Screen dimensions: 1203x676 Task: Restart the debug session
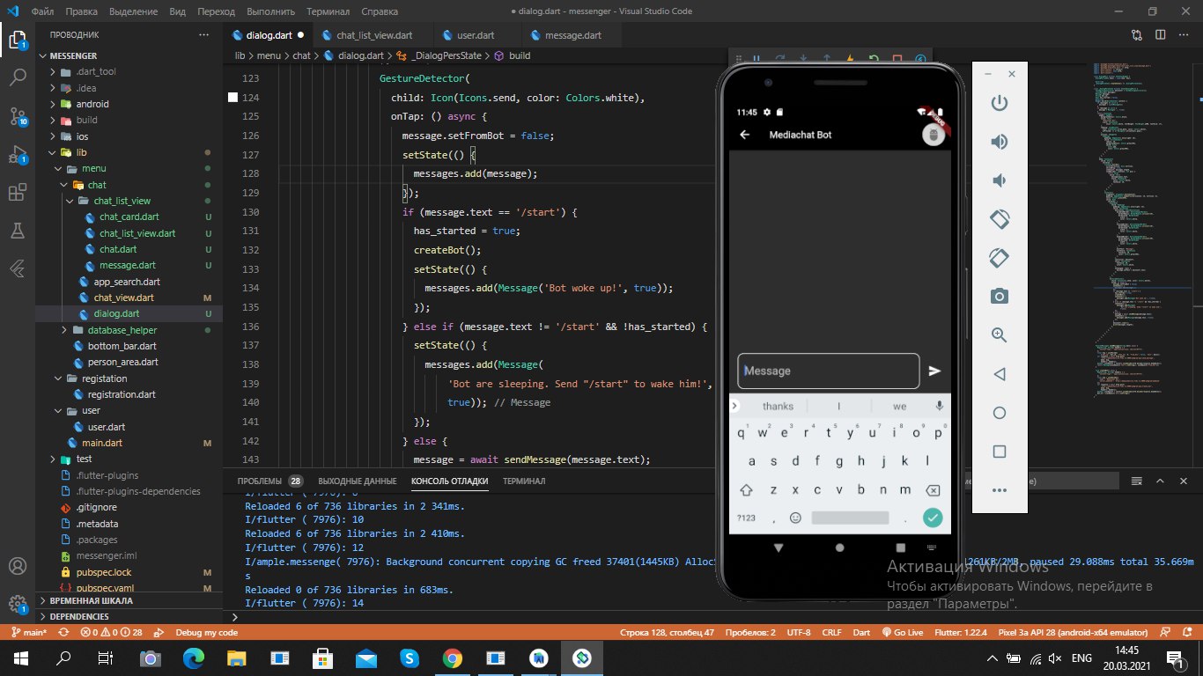point(874,59)
